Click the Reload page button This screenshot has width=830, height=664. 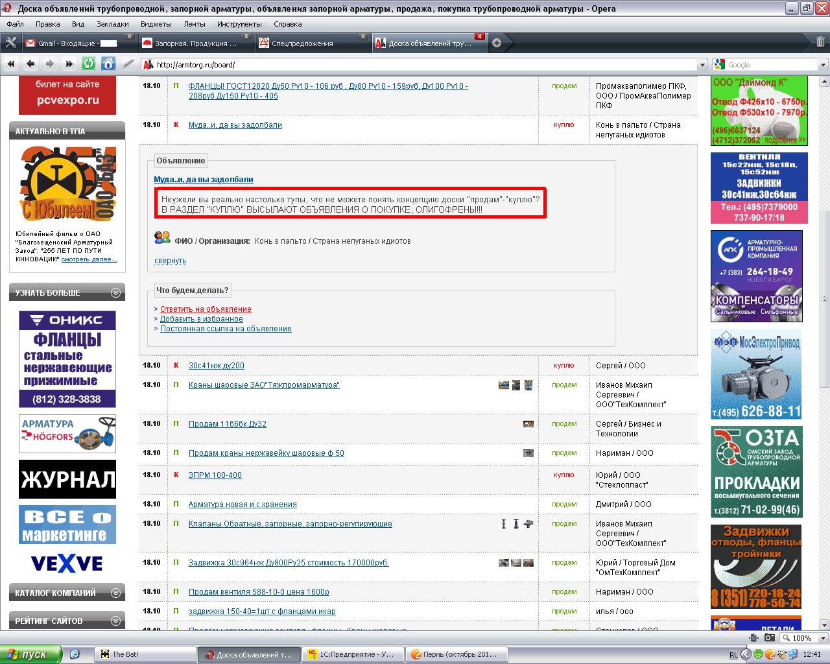coord(88,64)
